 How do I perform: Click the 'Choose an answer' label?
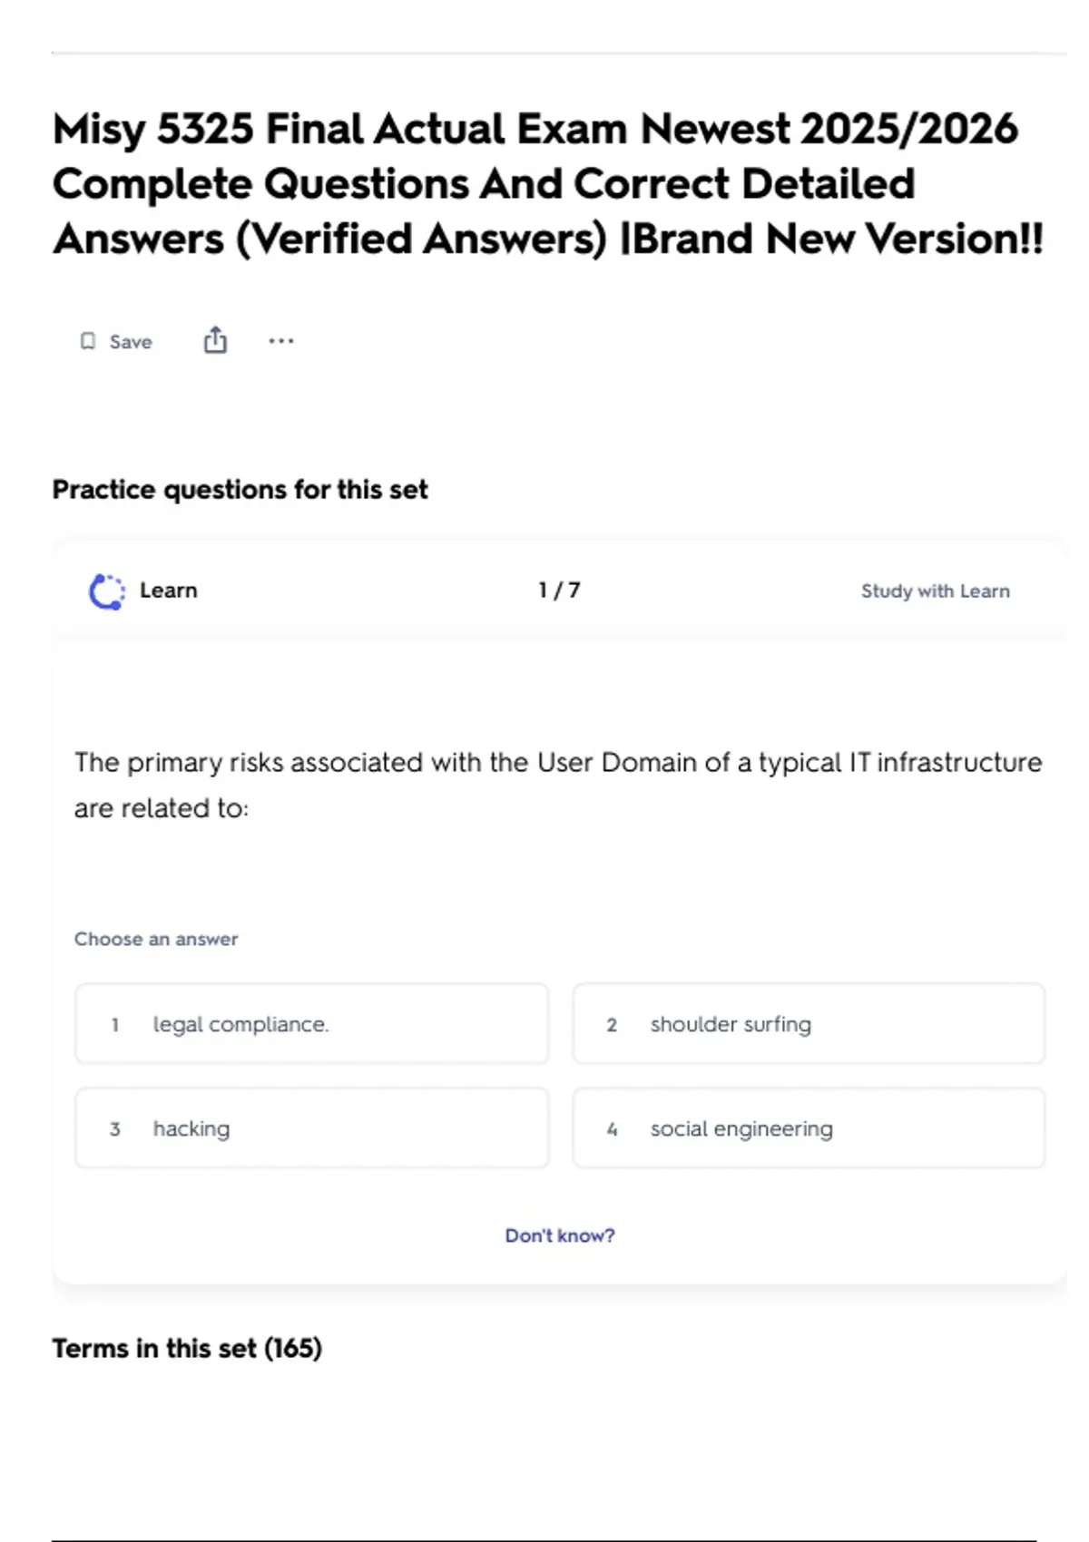156,940
